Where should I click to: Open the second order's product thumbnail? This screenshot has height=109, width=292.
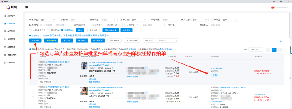coord(84,91)
